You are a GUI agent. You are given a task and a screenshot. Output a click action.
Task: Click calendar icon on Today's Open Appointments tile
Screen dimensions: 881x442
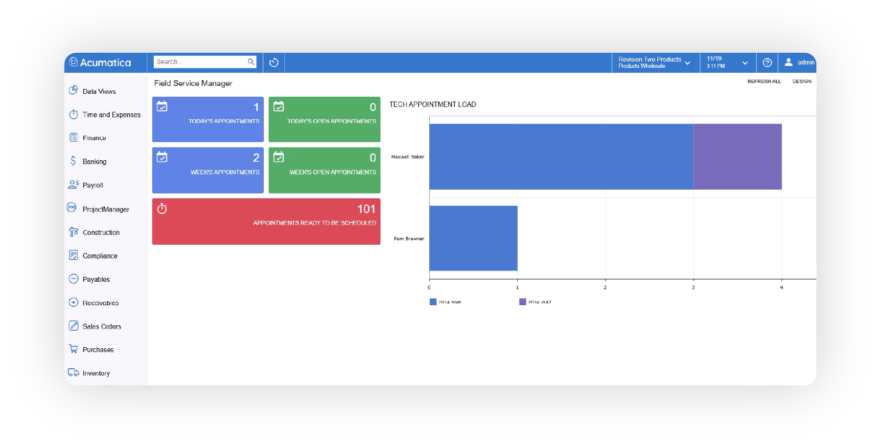click(x=278, y=106)
